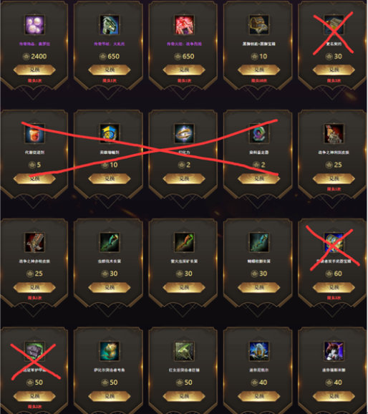Image resolution: width=368 pixels, height=414 pixels.
Task: Redeem the 2400-coin legendary item
Action: click(x=34, y=70)
